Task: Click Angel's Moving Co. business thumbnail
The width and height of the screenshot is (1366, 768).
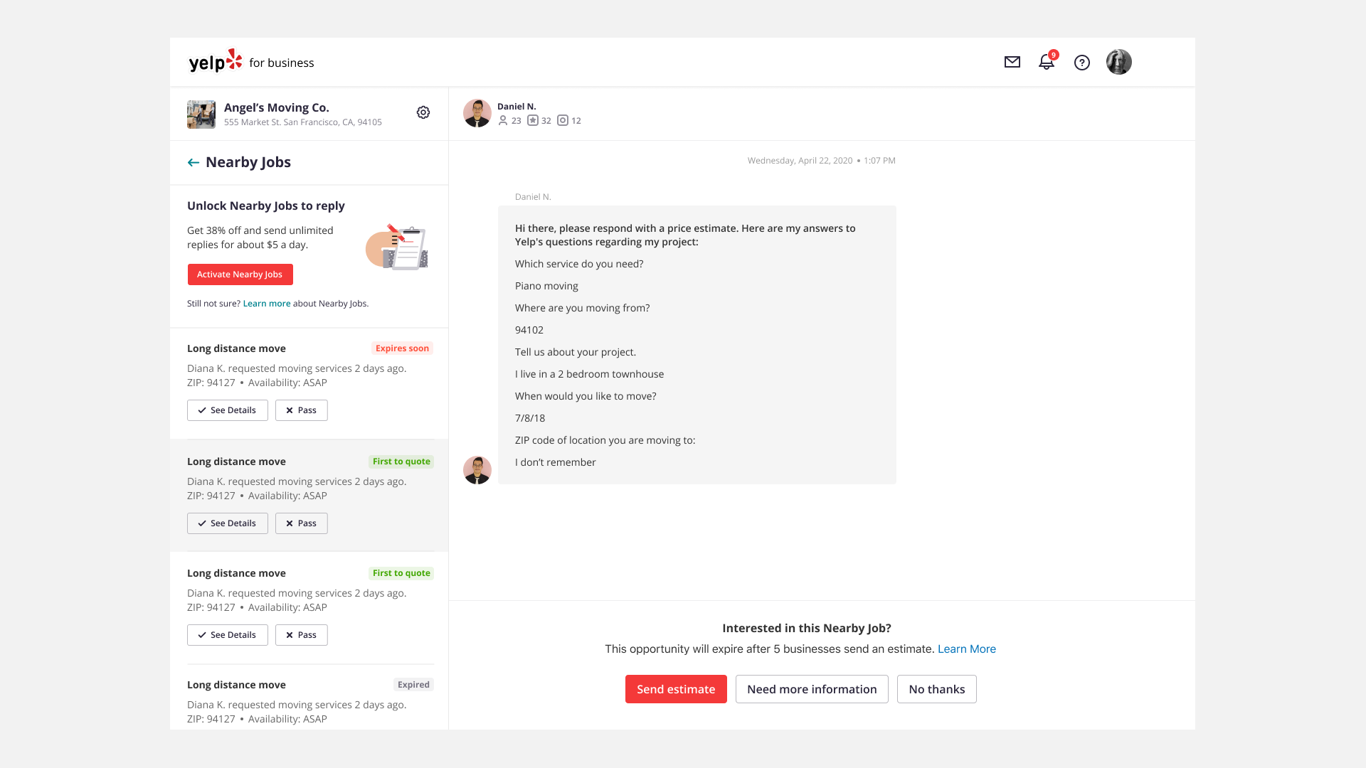Action: pos(201,114)
